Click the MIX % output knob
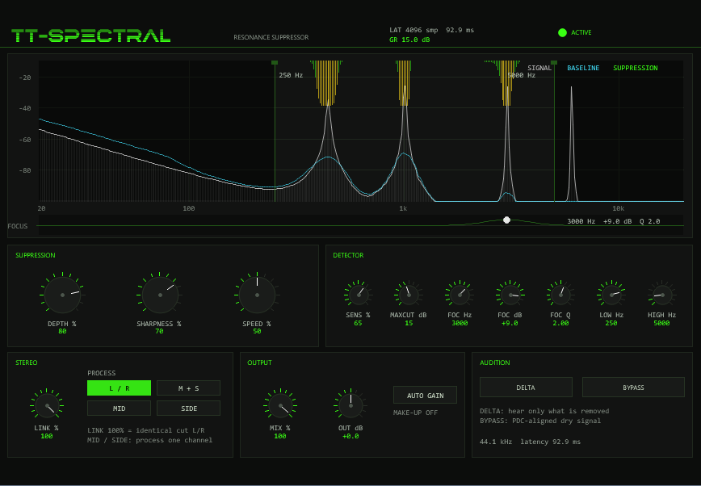 coord(280,405)
